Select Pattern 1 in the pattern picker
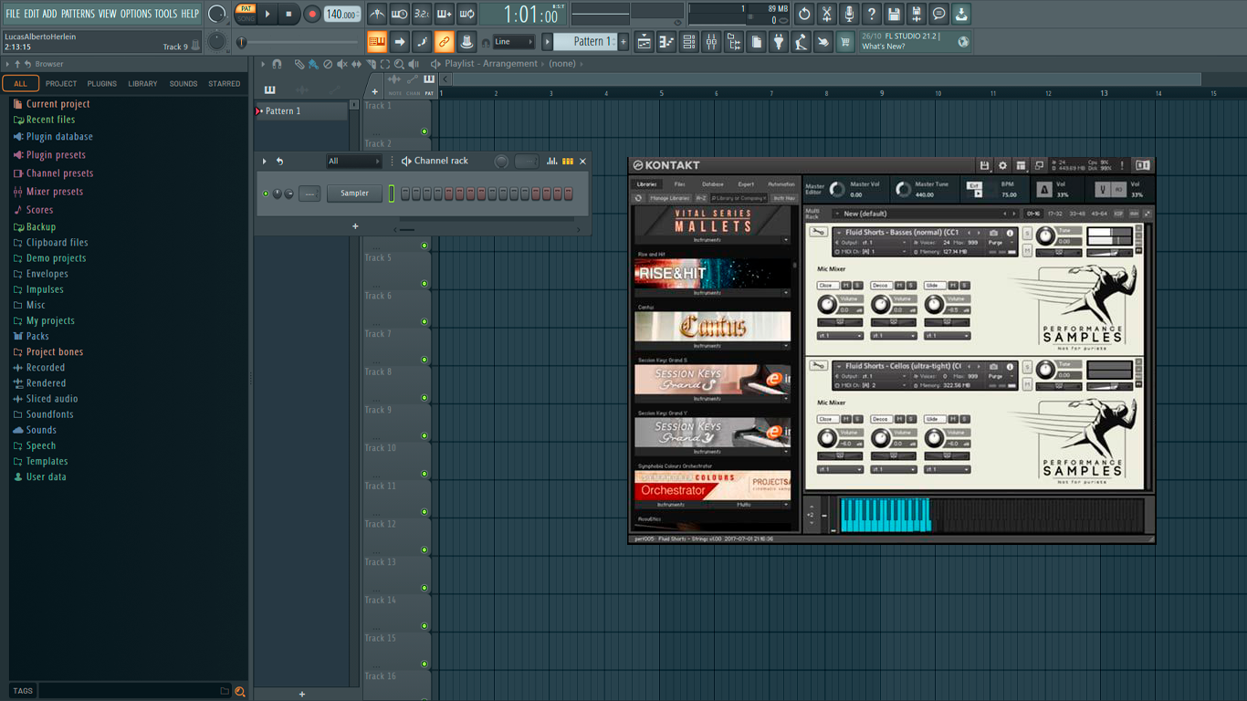The height and width of the screenshot is (701, 1247). click(x=301, y=110)
